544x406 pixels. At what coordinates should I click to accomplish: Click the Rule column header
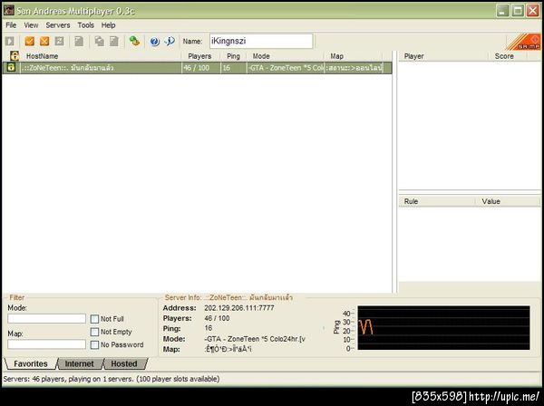pos(436,201)
